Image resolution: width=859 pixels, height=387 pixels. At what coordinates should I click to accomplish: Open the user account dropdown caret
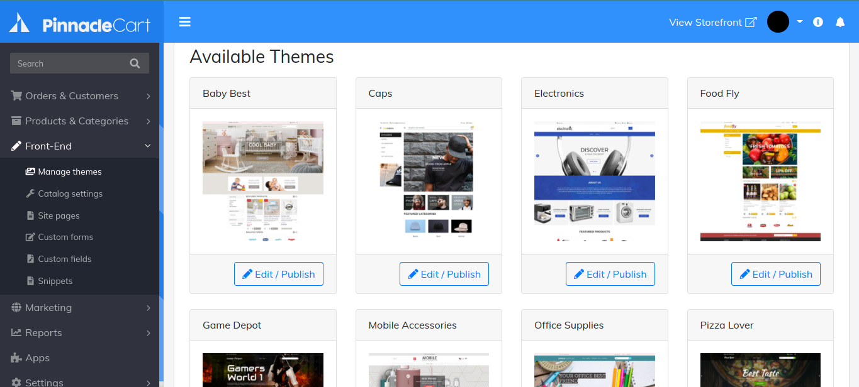click(800, 21)
